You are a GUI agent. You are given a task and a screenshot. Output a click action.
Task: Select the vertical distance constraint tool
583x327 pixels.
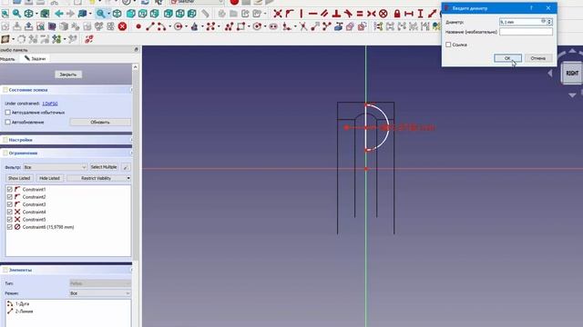(x=421, y=14)
